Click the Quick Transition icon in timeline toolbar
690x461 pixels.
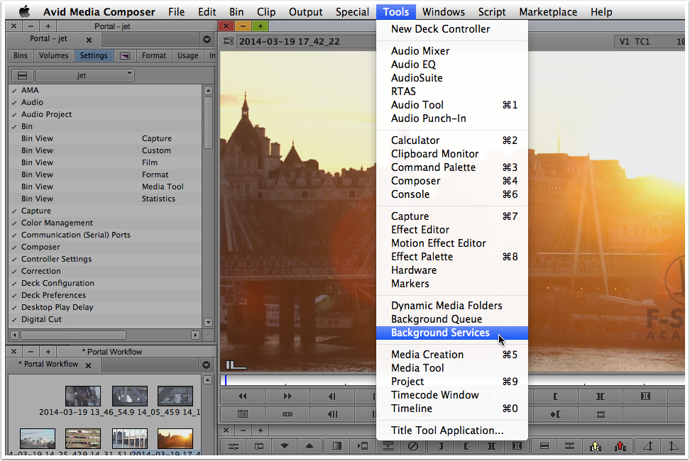336,446
